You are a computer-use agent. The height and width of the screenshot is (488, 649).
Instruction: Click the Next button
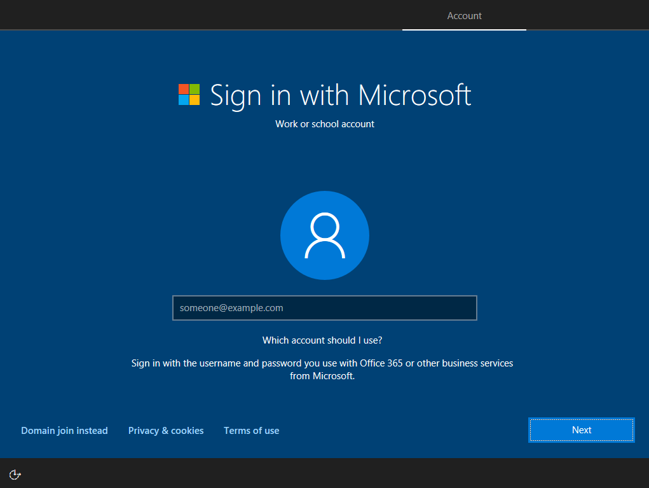coord(582,430)
